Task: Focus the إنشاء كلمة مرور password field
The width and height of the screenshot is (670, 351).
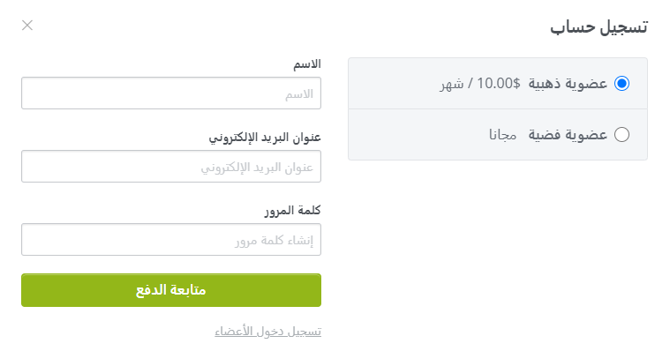Action: pyautogui.click(x=171, y=240)
